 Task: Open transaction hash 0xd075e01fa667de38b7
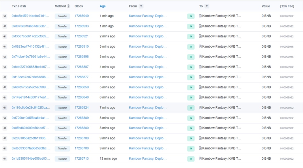point(30,26)
